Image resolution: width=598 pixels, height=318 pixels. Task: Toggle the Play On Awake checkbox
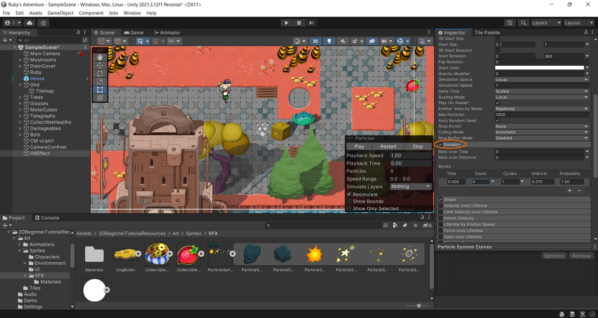click(497, 103)
